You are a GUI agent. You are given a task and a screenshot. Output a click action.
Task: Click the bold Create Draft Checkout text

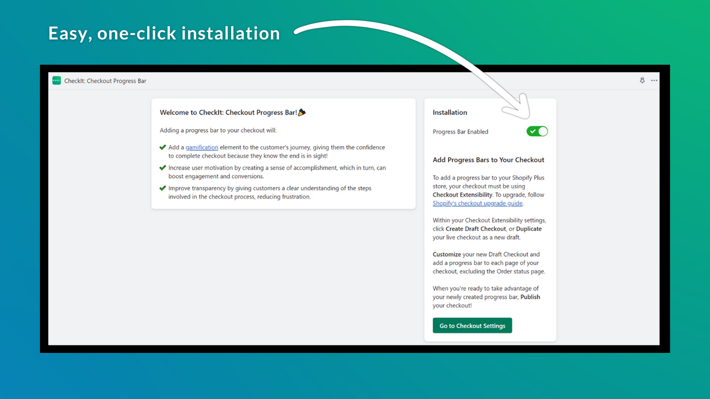[476, 229]
